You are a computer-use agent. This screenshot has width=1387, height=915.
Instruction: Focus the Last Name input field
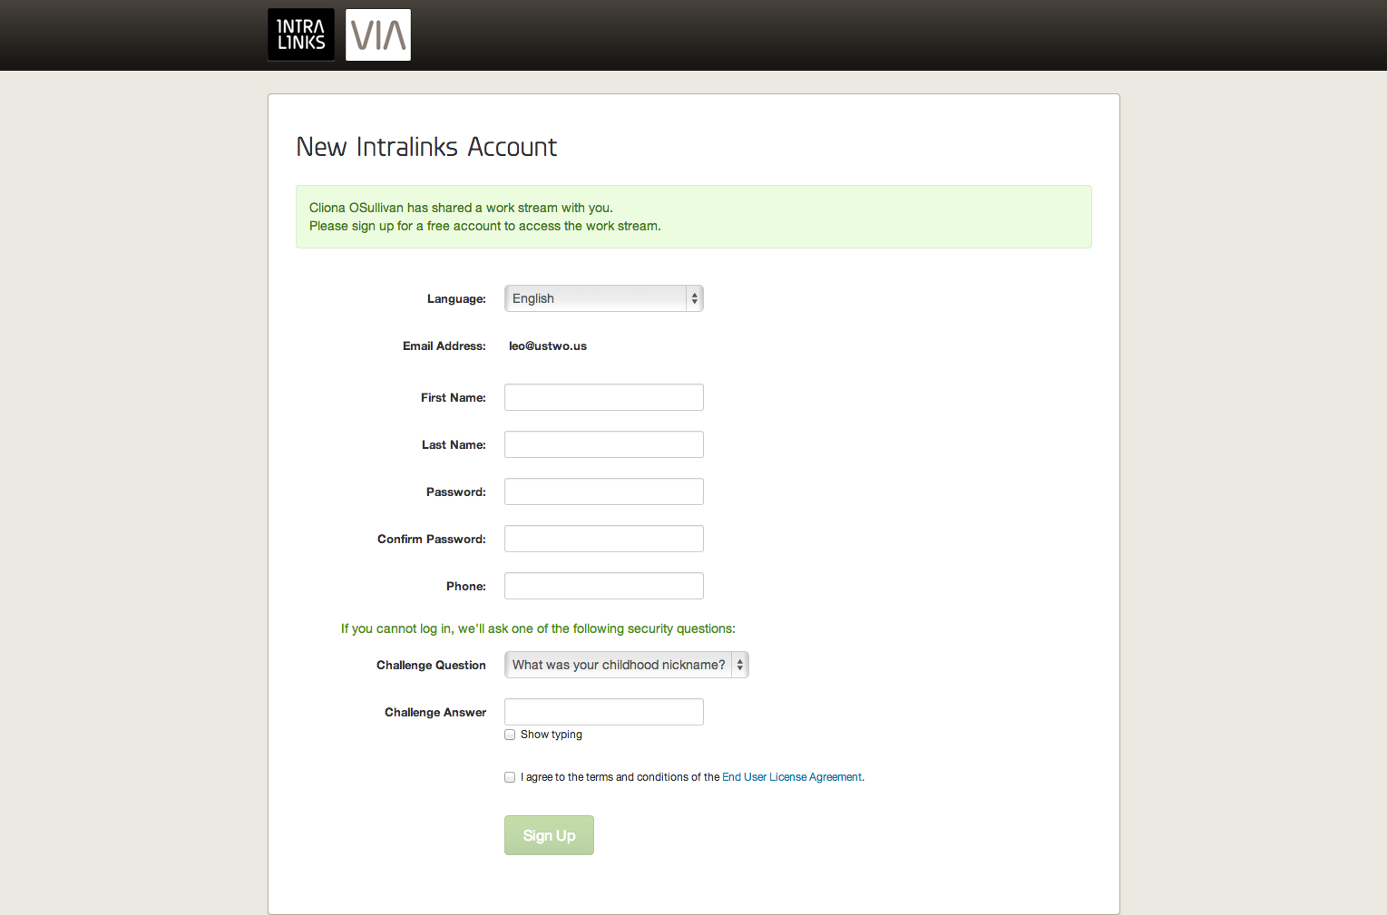(x=604, y=444)
